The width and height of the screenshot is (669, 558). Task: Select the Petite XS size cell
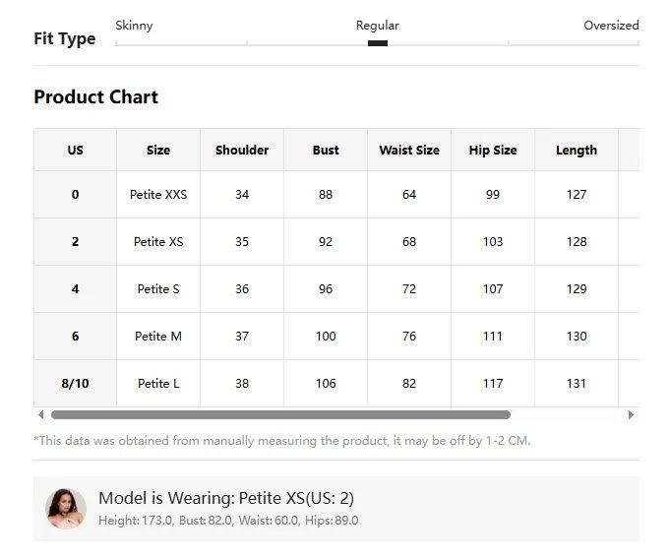tap(158, 242)
